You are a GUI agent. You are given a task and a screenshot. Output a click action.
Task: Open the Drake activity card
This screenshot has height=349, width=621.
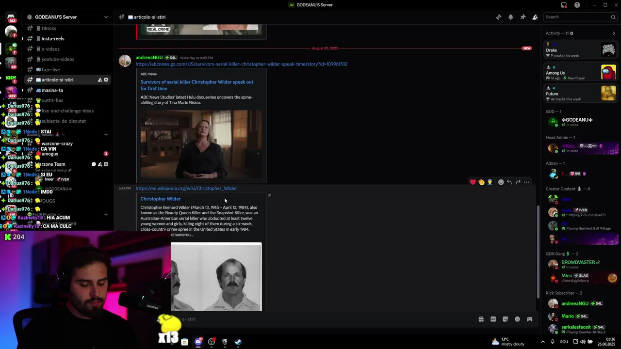(x=581, y=50)
